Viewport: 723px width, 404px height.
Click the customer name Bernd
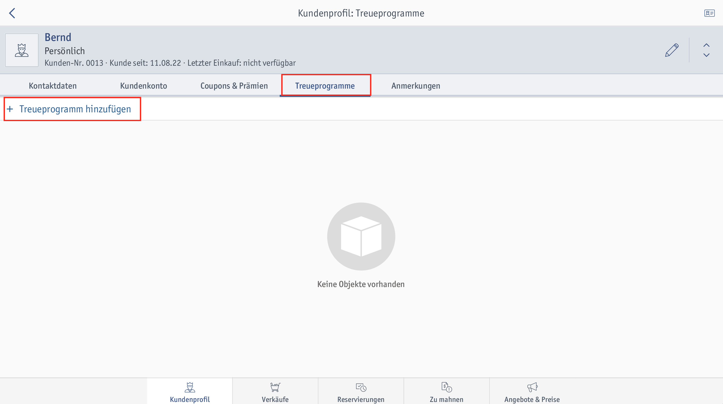click(58, 37)
